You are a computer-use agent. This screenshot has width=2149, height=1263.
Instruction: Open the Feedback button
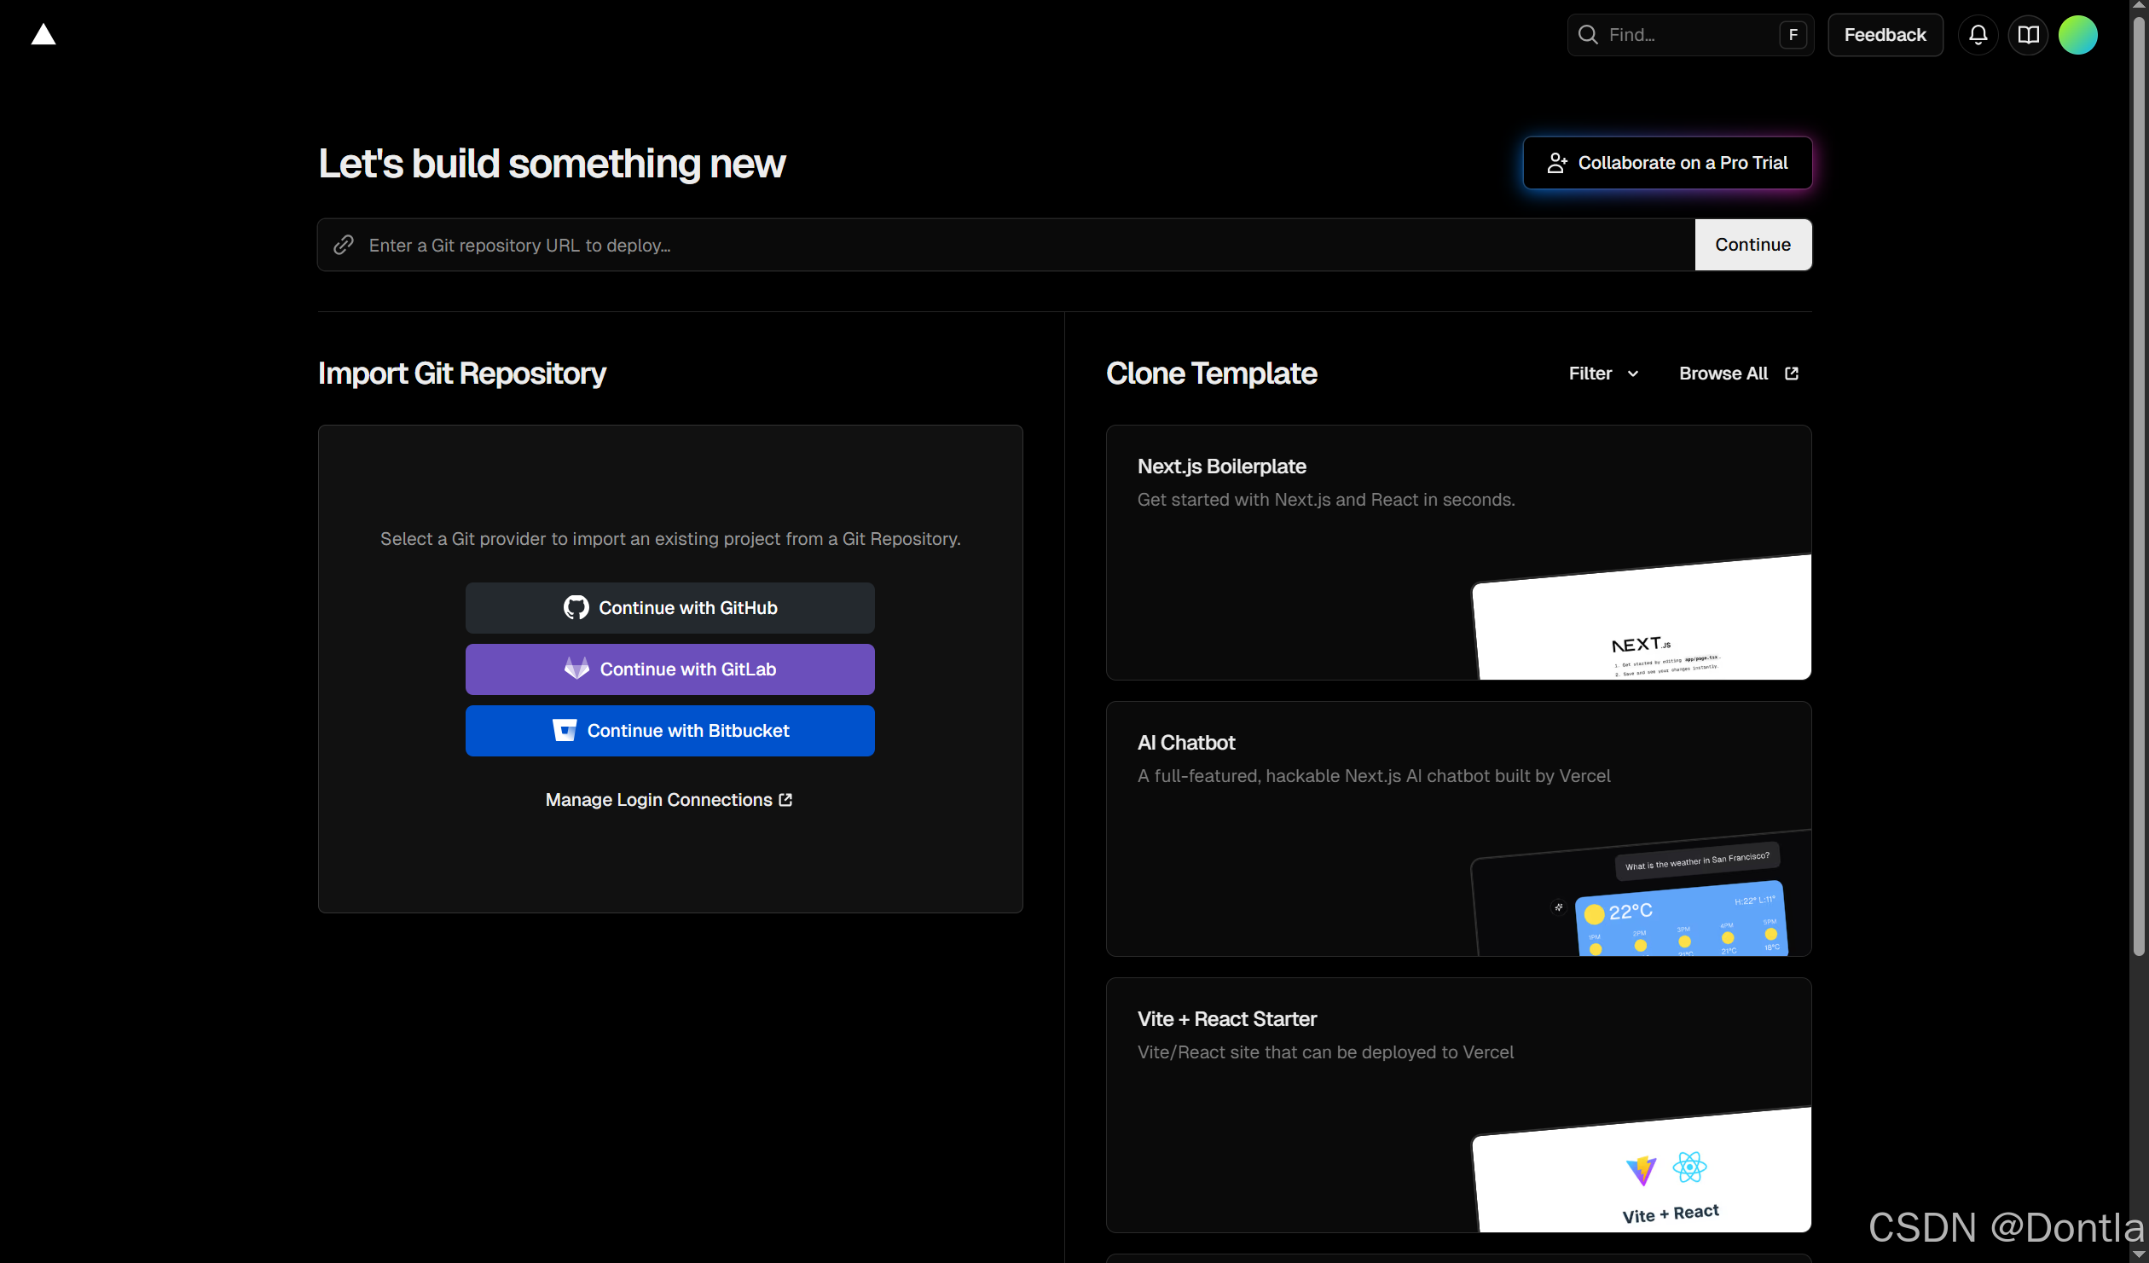[x=1885, y=35]
